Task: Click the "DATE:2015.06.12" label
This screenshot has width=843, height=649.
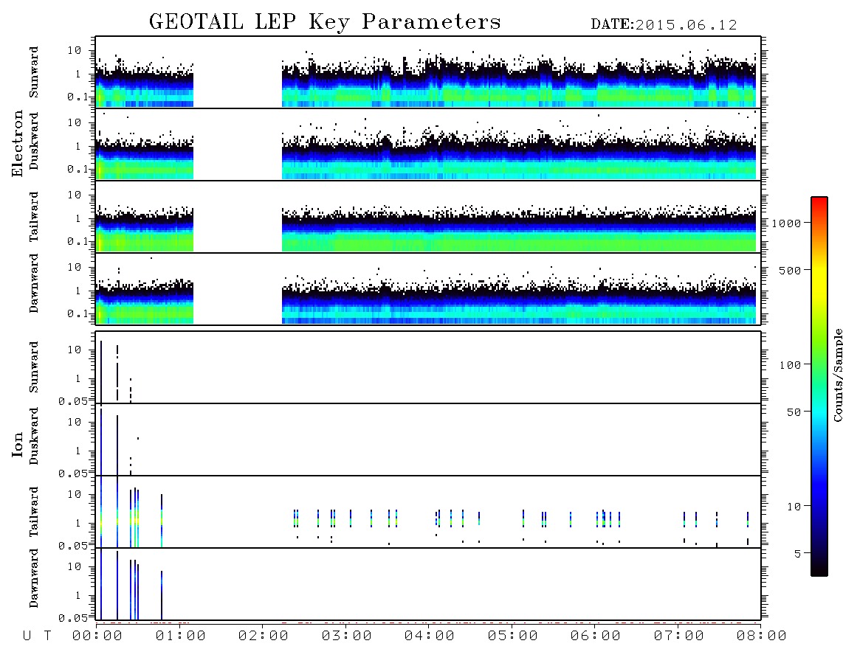Action: [664, 25]
